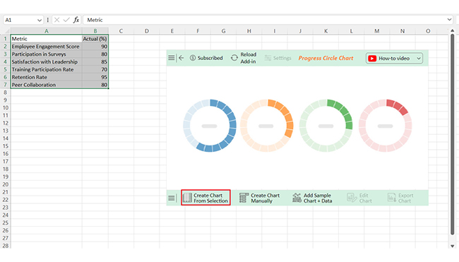
Task: Click the value 85 cell
Action: (95, 61)
